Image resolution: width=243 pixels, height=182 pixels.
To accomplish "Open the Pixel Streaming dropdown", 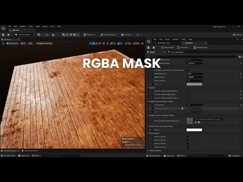I will point(108,35).
